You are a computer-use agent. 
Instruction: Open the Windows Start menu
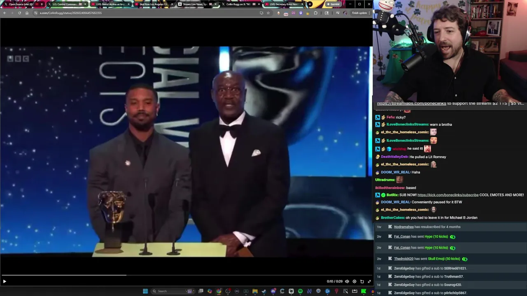[145, 291]
